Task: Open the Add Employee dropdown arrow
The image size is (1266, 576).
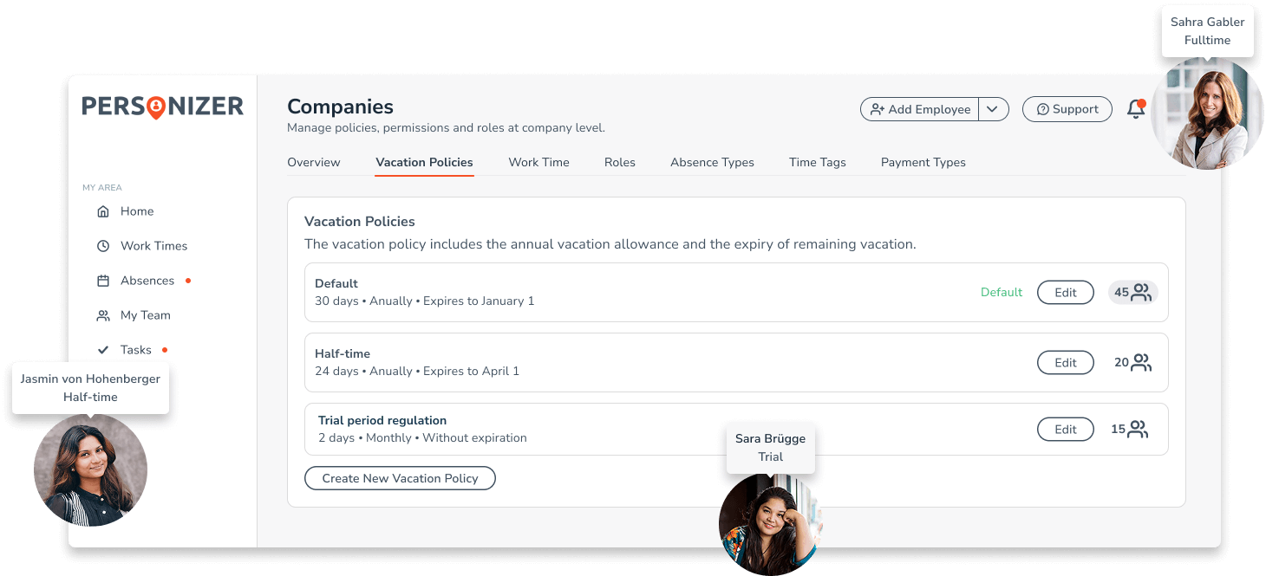Action: [994, 109]
